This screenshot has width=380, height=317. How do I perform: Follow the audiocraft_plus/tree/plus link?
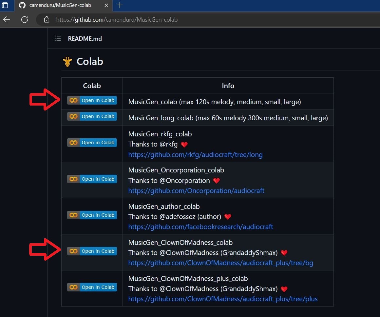pos(223,299)
